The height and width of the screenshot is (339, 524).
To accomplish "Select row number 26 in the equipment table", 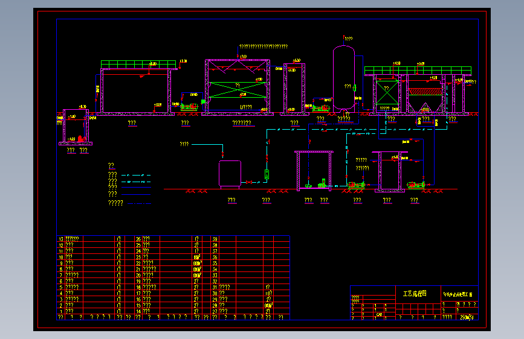I will (x=138, y=239).
